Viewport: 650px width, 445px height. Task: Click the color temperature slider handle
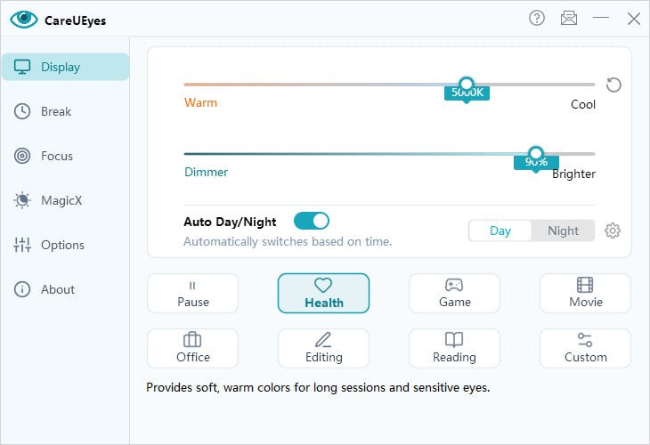[467, 85]
